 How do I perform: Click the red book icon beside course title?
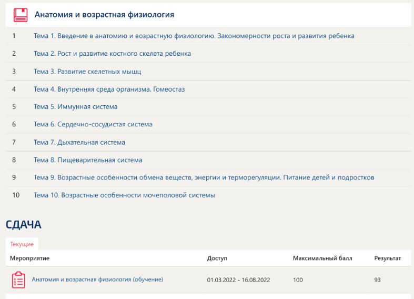click(x=20, y=14)
